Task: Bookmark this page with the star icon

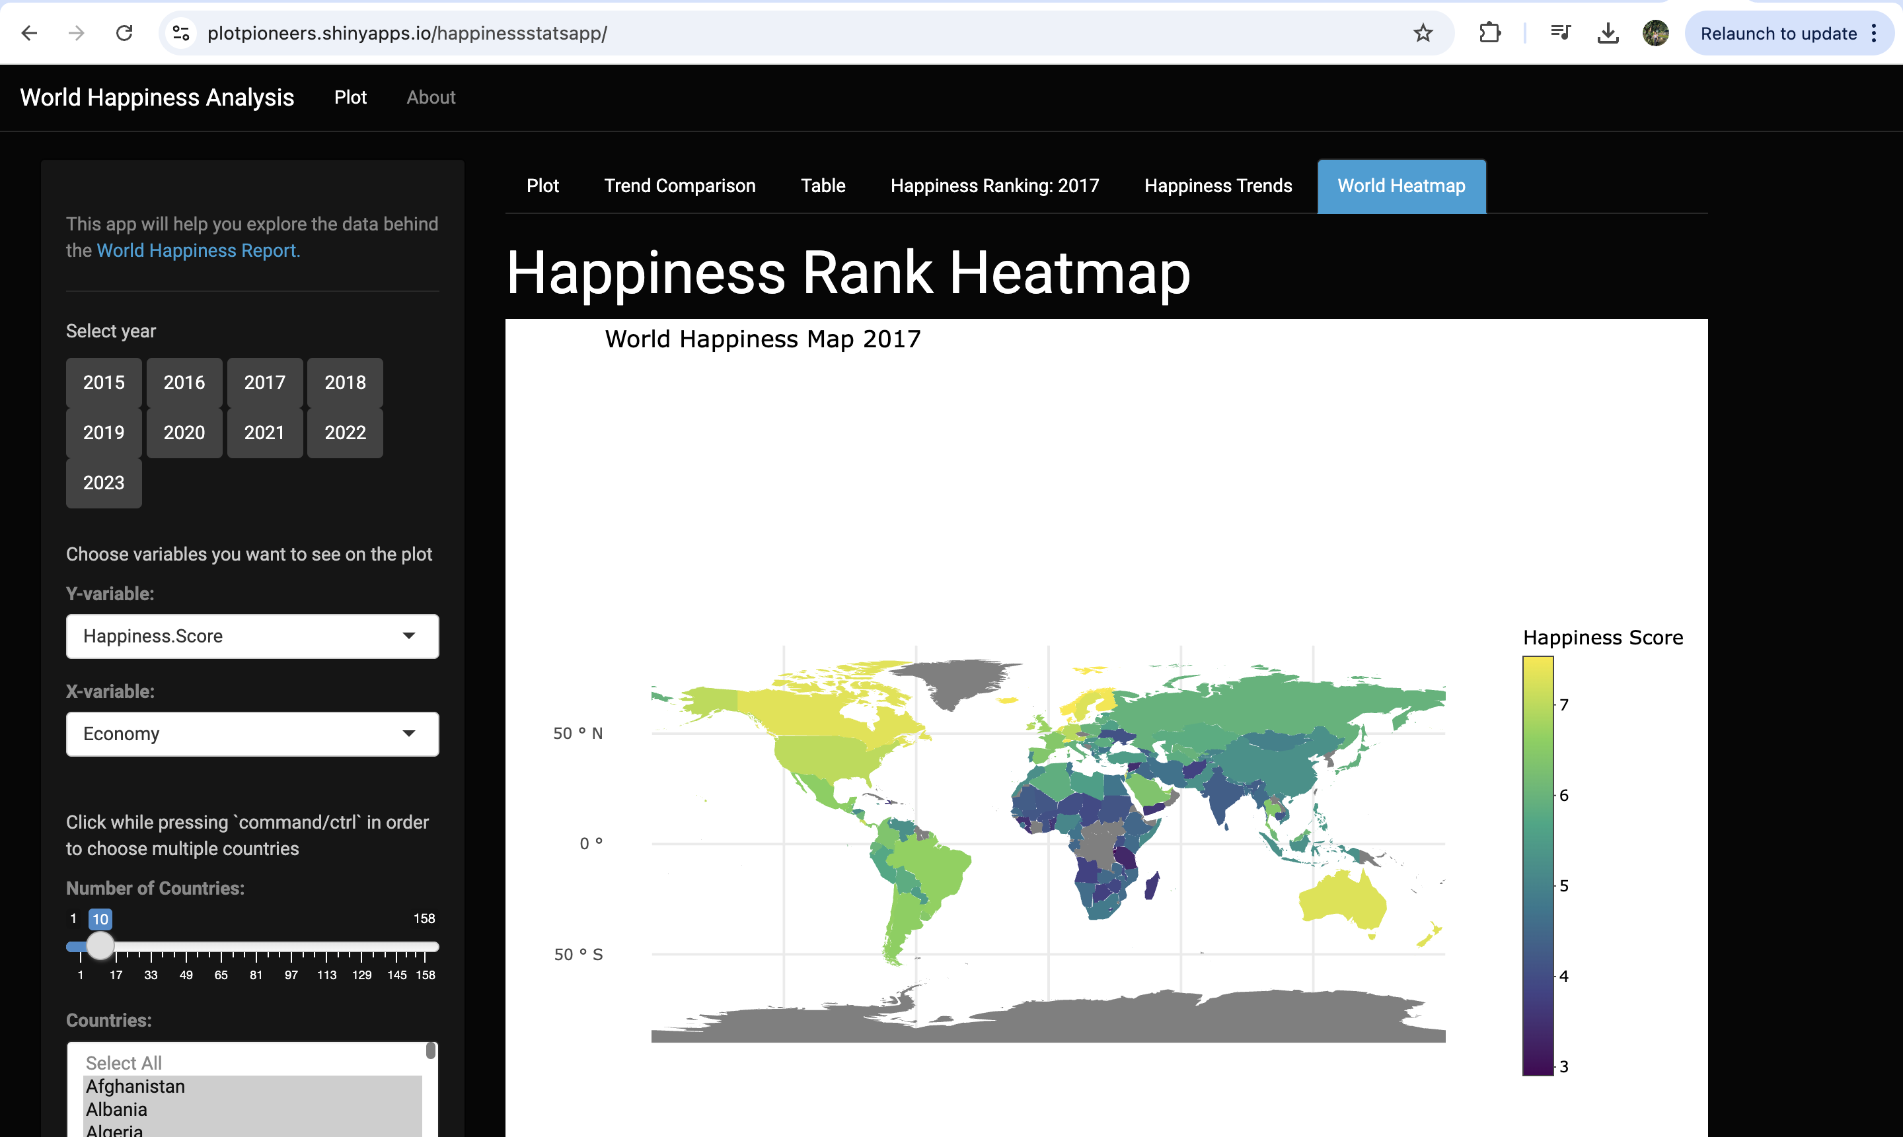Action: (x=1423, y=33)
